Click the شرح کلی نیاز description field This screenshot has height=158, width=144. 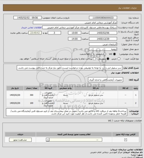(x=70, y=68)
